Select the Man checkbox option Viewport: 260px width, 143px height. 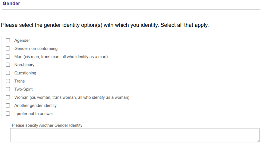(x=8, y=56)
